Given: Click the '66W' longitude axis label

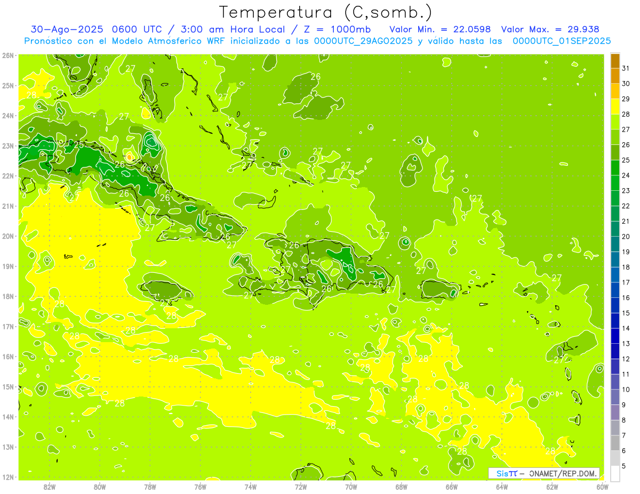Looking at the screenshot, I should (452, 486).
